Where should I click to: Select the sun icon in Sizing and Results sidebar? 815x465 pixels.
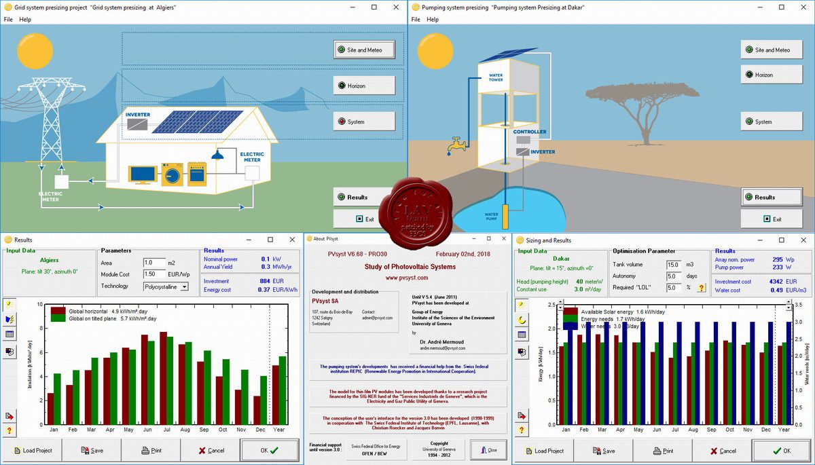[x=522, y=305]
